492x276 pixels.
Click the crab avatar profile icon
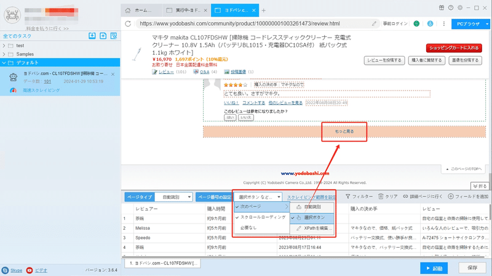(12, 15)
